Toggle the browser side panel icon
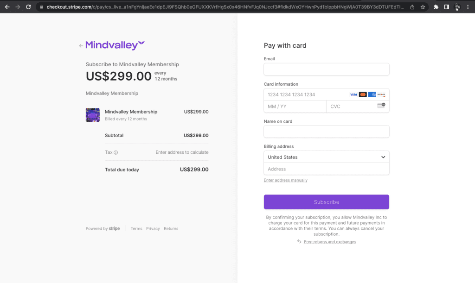The image size is (475, 283). point(447,7)
